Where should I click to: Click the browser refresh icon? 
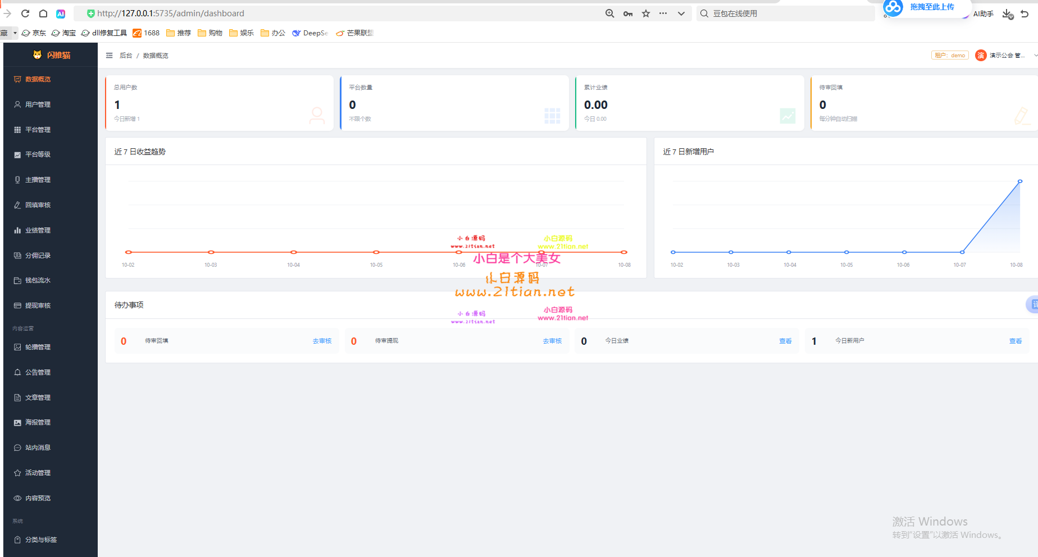25,13
